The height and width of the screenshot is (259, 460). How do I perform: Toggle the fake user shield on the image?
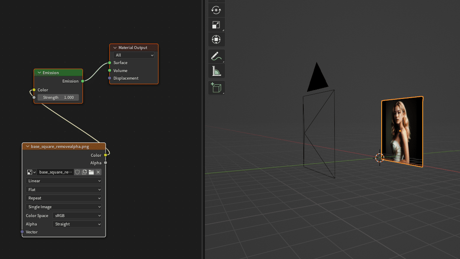coord(78,172)
